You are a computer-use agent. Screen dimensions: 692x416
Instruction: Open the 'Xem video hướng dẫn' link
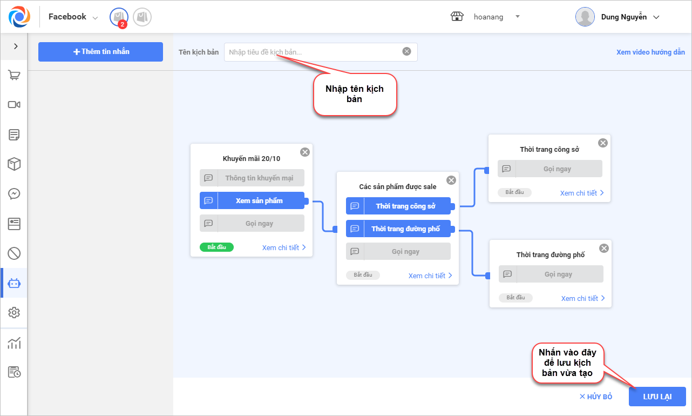(x=650, y=52)
